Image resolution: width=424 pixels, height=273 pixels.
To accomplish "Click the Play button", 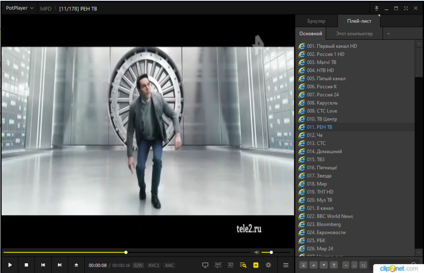I will 10,265.
